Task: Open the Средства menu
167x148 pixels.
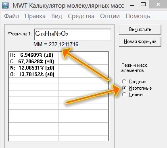Action: pos(81,16)
